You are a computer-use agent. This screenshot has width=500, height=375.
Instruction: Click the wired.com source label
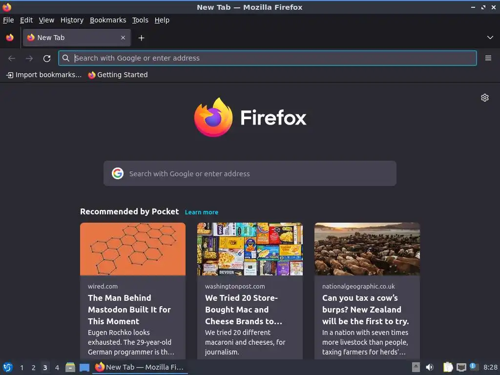click(103, 286)
